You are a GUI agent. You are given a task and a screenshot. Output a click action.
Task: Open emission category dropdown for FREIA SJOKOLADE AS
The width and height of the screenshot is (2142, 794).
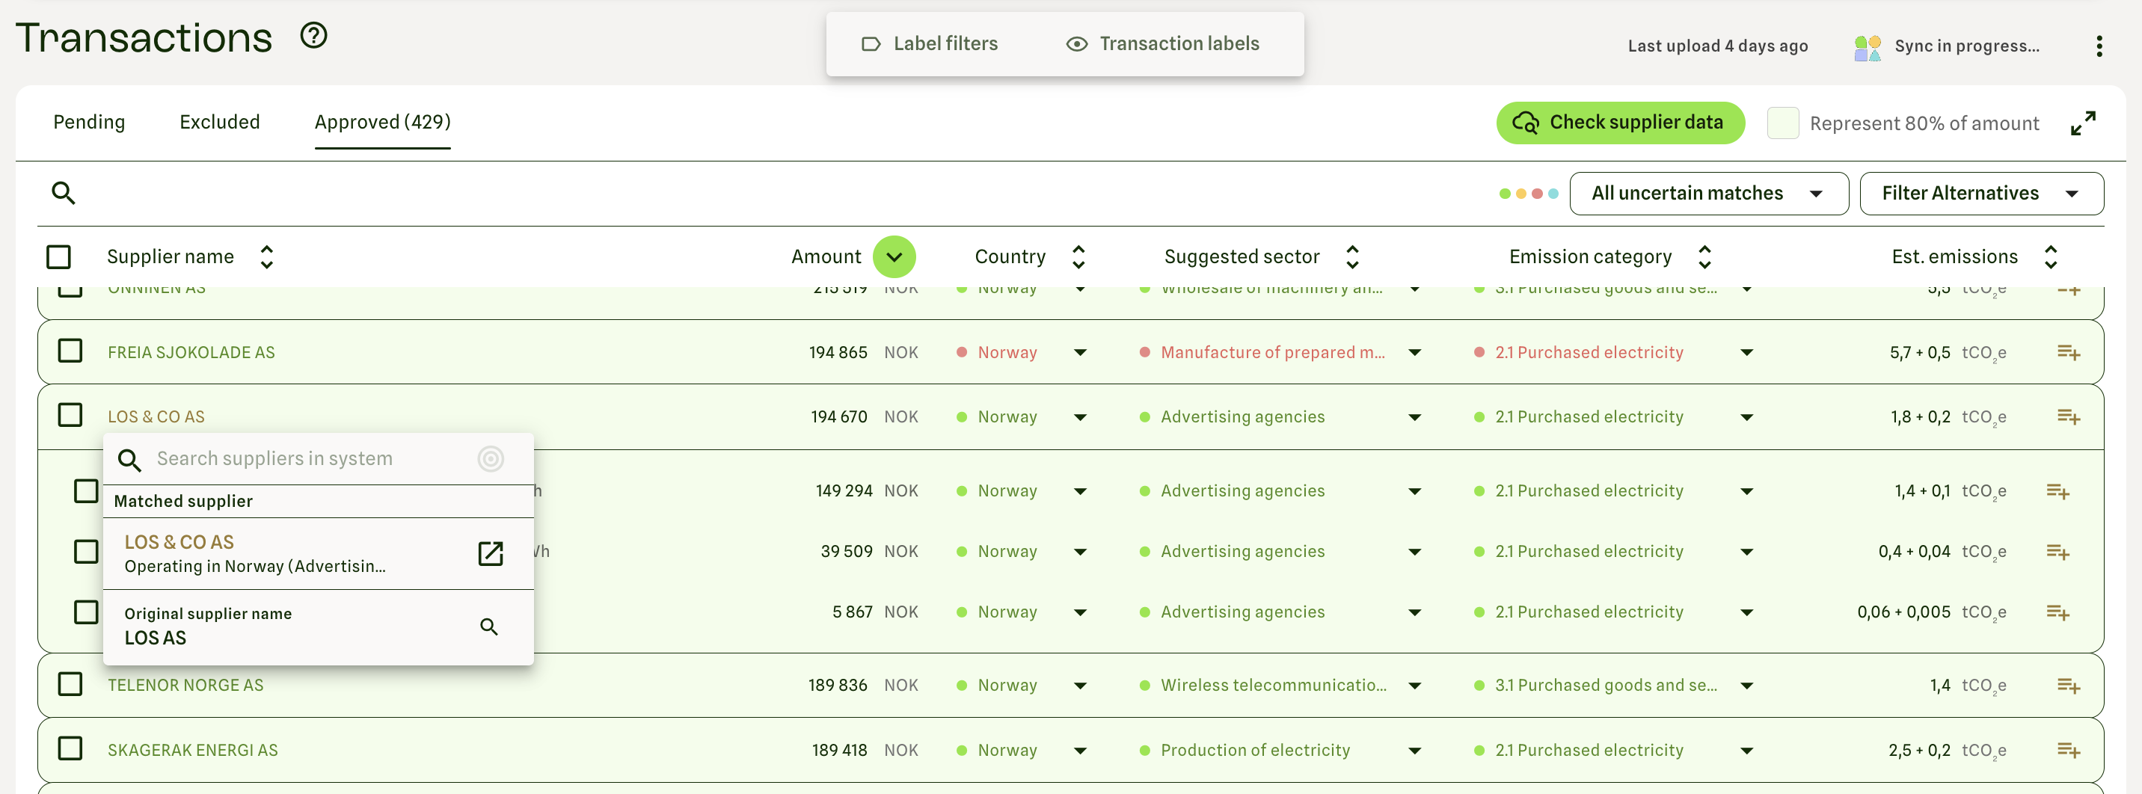tap(1746, 353)
